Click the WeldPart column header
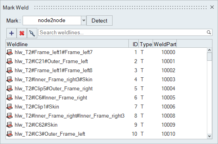Viewport: 218px width, 144px height. 165,44
